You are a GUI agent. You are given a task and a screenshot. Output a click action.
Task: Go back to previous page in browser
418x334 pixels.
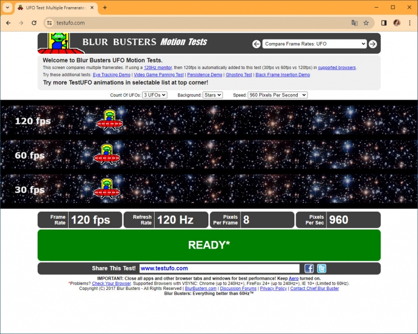tap(8, 23)
